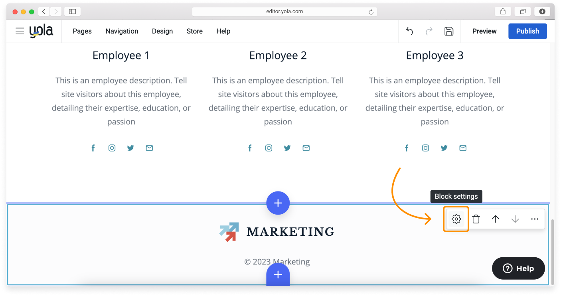Click Employee 2's Instagram icon
561x296 pixels.
269,148
